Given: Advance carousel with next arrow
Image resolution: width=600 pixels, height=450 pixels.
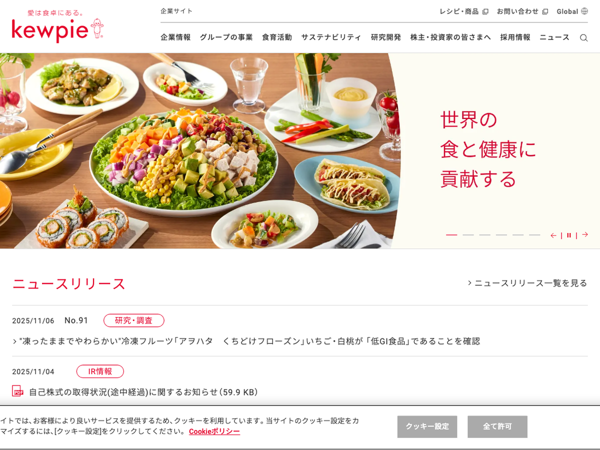Looking at the screenshot, I should (584, 235).
